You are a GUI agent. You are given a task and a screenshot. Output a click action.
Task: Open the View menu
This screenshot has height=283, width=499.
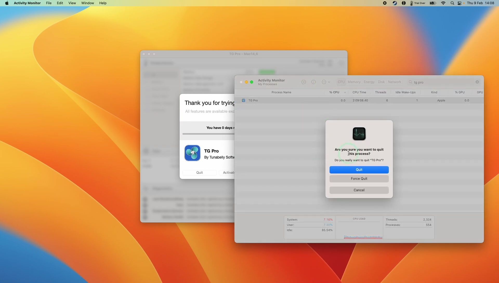[x=72, y=3]
